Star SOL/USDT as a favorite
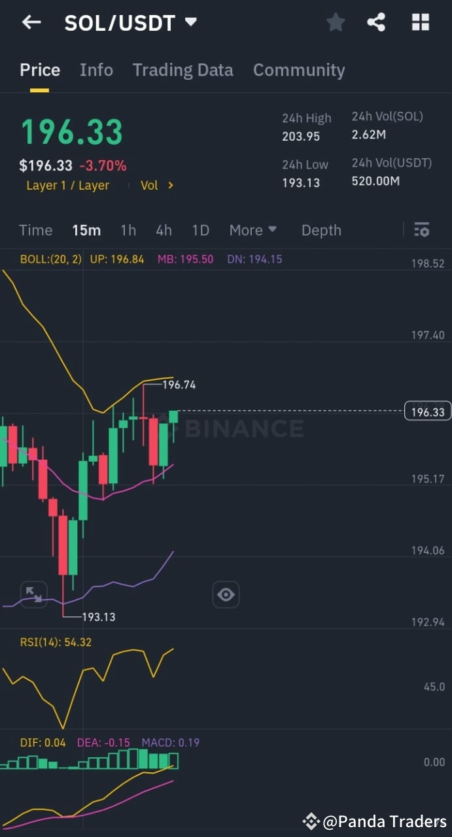The width and height of the screenshot is (452, 837). coord(336,22)
